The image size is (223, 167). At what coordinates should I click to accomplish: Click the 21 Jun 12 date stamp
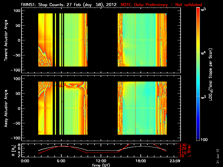(218, 156)
